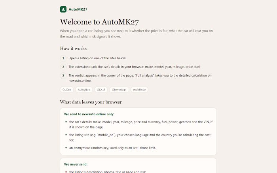Click the "Welcome to AutoMK27" heading

(99, 22)
